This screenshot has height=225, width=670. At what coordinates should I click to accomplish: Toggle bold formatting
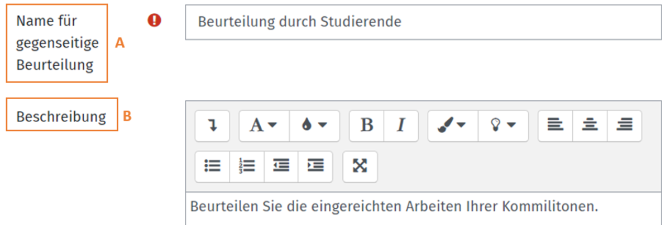367,126
